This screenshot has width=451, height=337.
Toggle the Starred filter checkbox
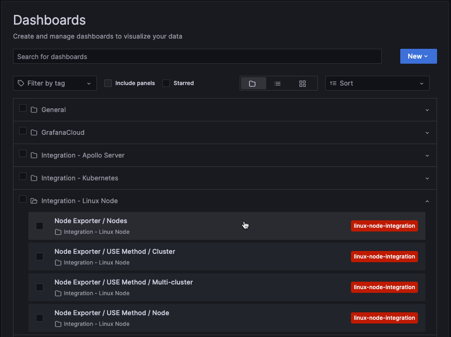[x=166, y=83]
